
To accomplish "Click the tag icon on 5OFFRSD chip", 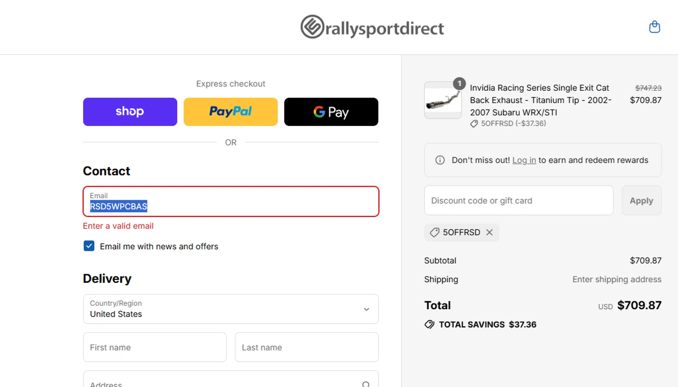I will coord(434,232).
